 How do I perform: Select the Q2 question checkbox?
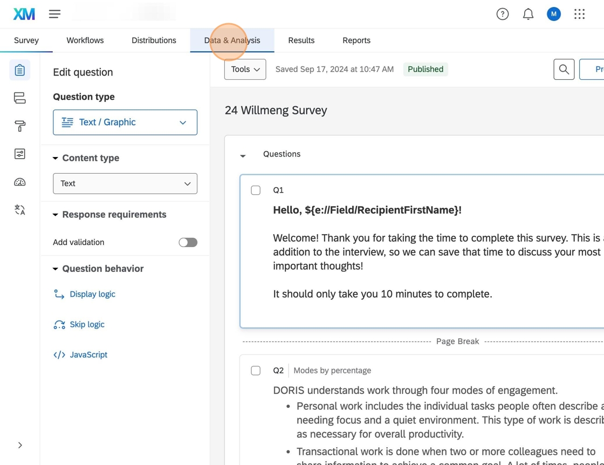point(256,371)
